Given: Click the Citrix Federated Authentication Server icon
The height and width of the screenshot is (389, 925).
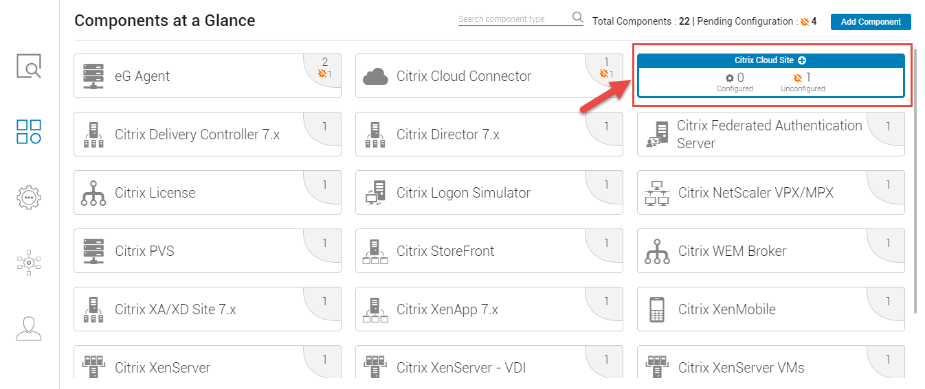Looking at the screenshot, I should tap(657, 134).
